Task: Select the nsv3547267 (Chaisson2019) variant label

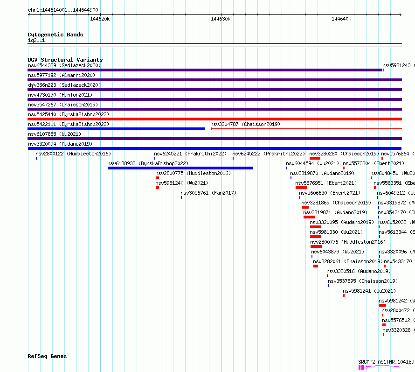Action: point(63,105)
